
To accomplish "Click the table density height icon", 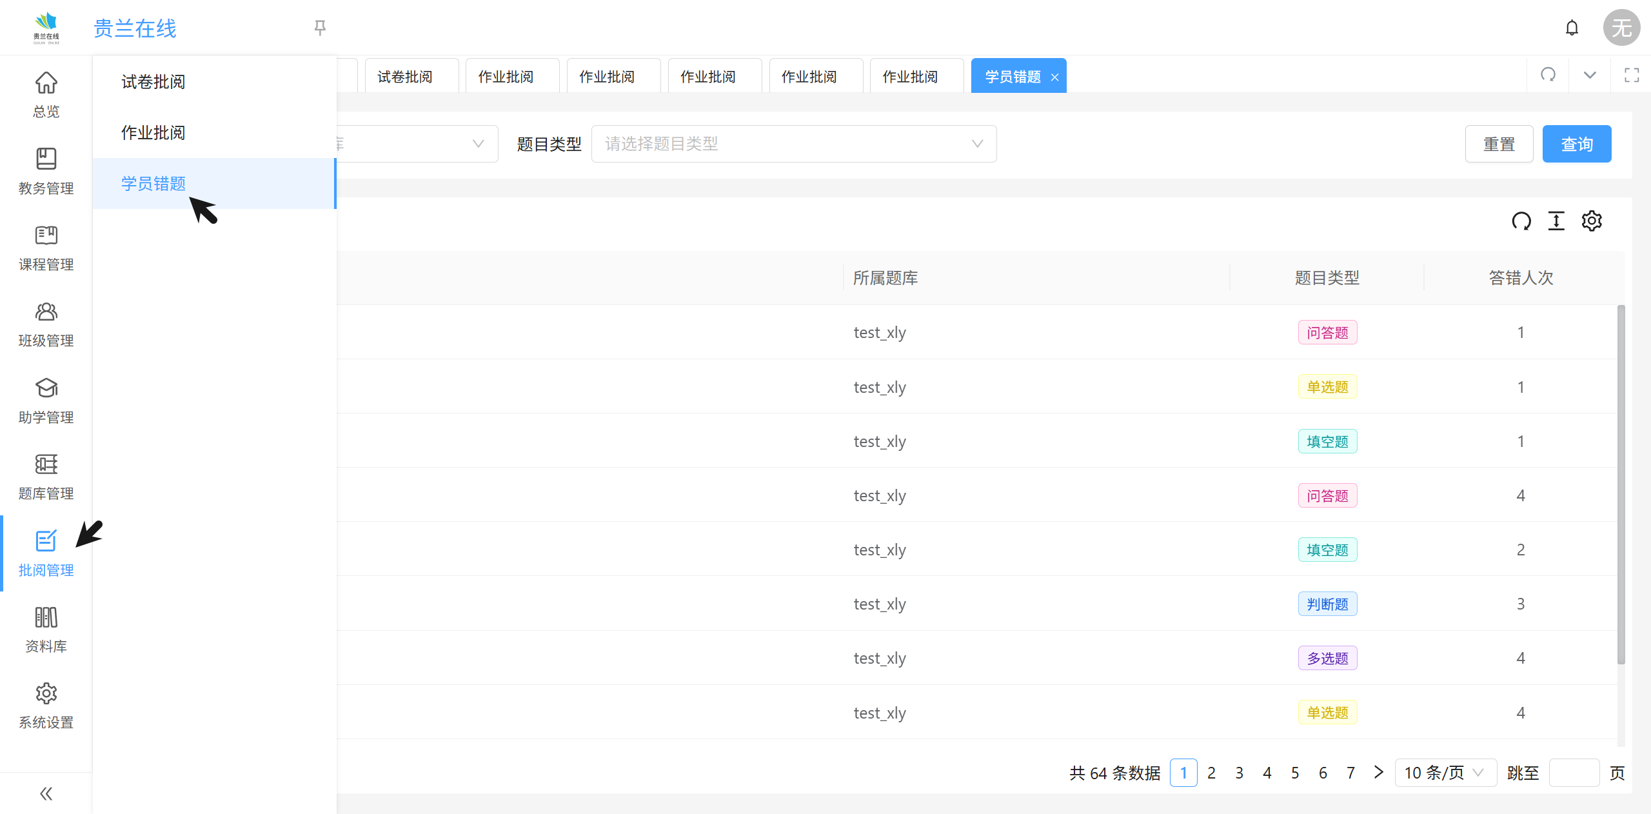I will [1556, 221].
